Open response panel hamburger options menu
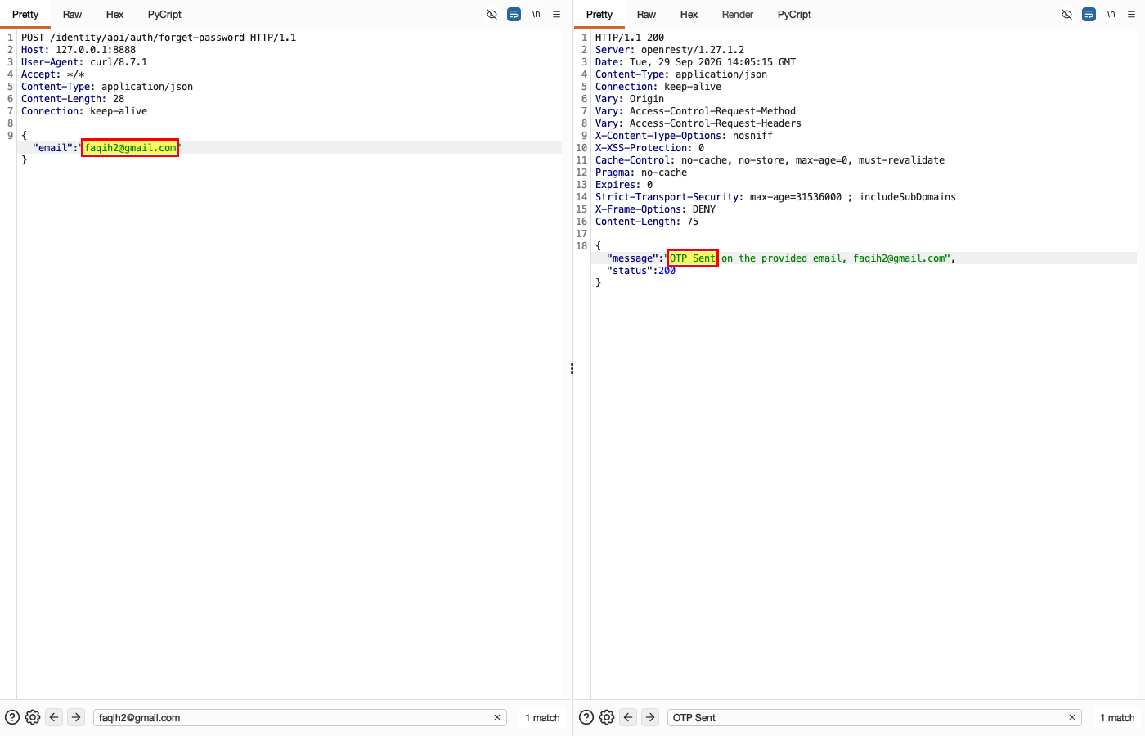This screenshot has height=736, width=1145. (1132, 15)
